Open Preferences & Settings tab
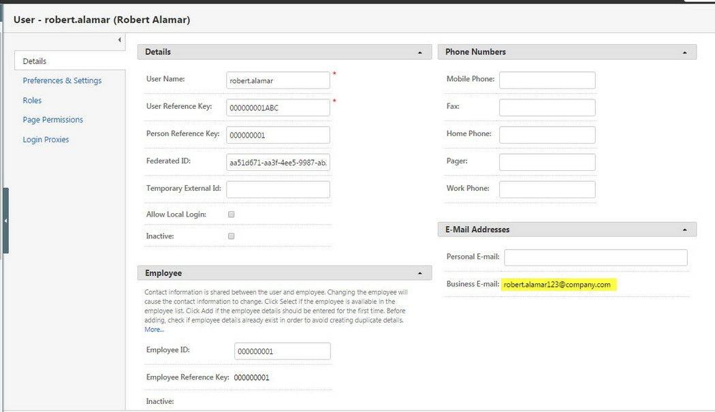This screenshot has height=412, width=715. pyautogui.click(x=62, y=81)
